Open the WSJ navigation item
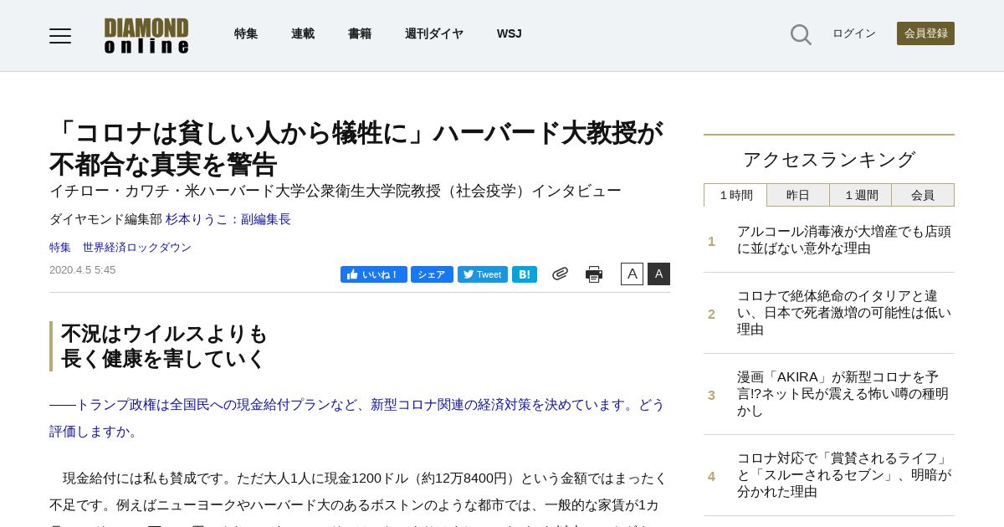This screenshot has height=527, width=1004. (x=510, y=33)
